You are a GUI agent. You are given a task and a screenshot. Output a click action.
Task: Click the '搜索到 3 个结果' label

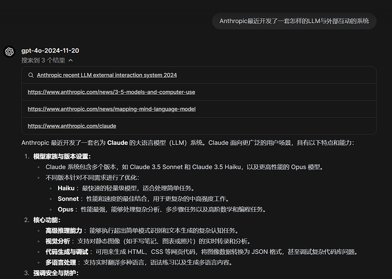(43, 60)
